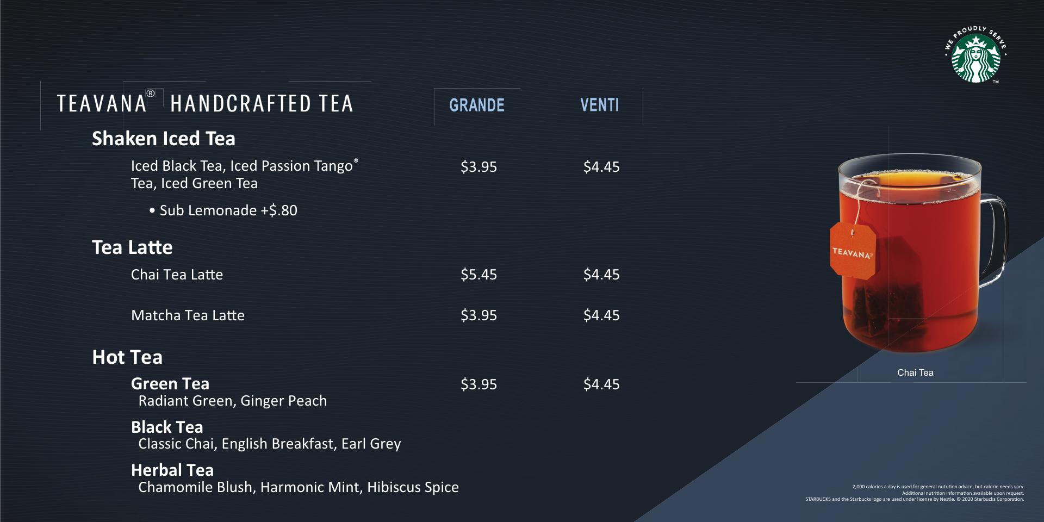
Task: Click the Shaken Iced Tea Grande price
Action: click(478, 167)
